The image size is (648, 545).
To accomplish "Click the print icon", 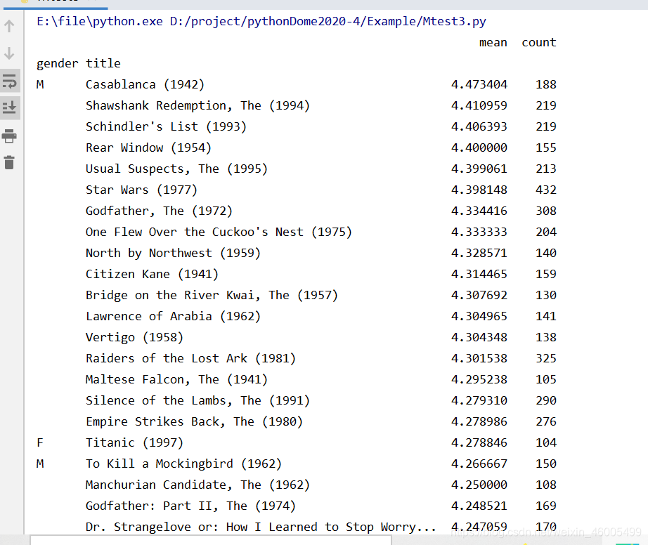I will coord(9,136).
